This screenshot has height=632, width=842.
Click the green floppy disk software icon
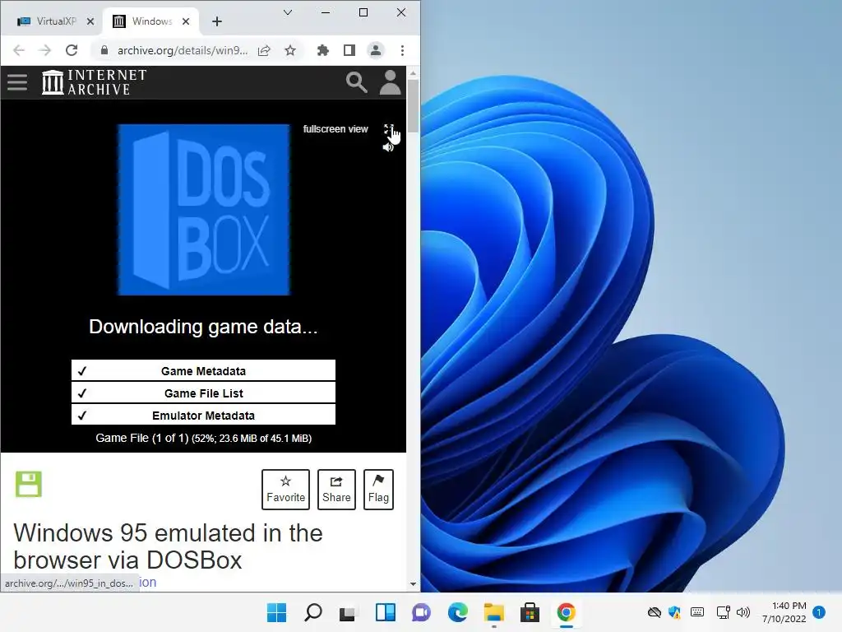29,484
